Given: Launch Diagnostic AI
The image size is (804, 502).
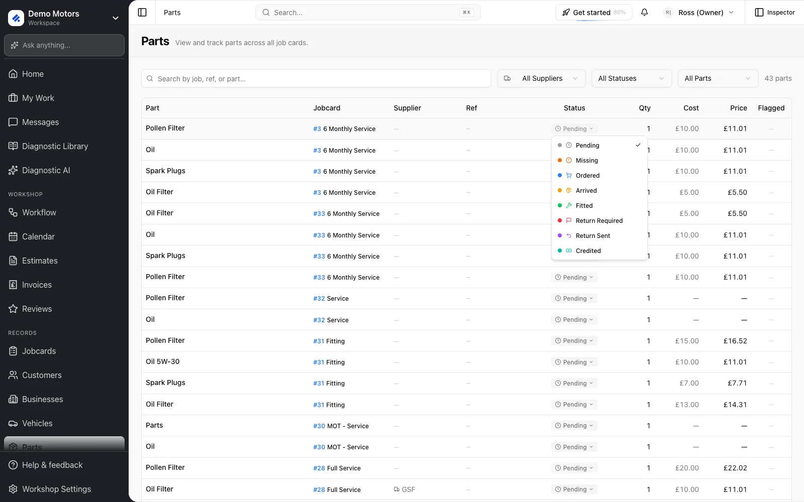Looking at the screenshot, I should point(64,170).
